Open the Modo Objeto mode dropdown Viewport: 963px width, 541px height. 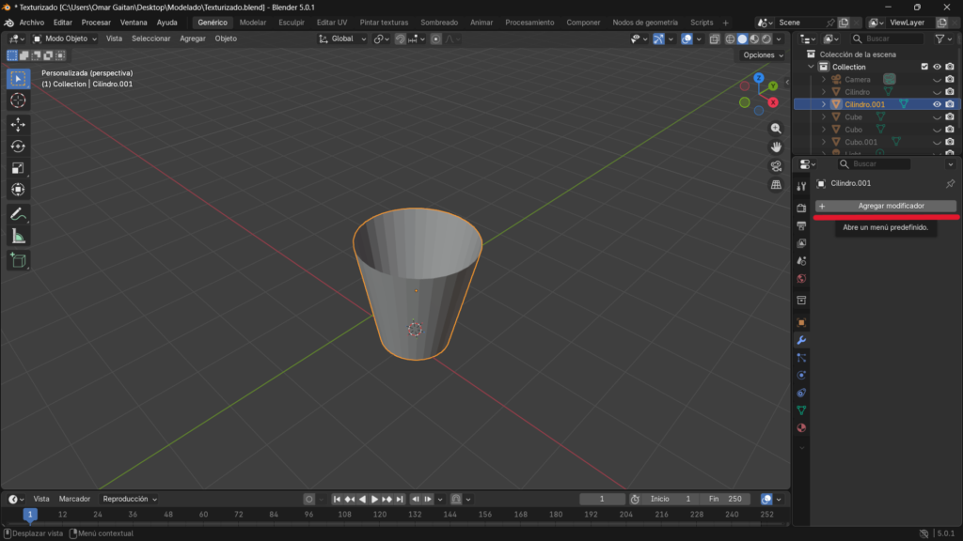(x=65, y=39)
